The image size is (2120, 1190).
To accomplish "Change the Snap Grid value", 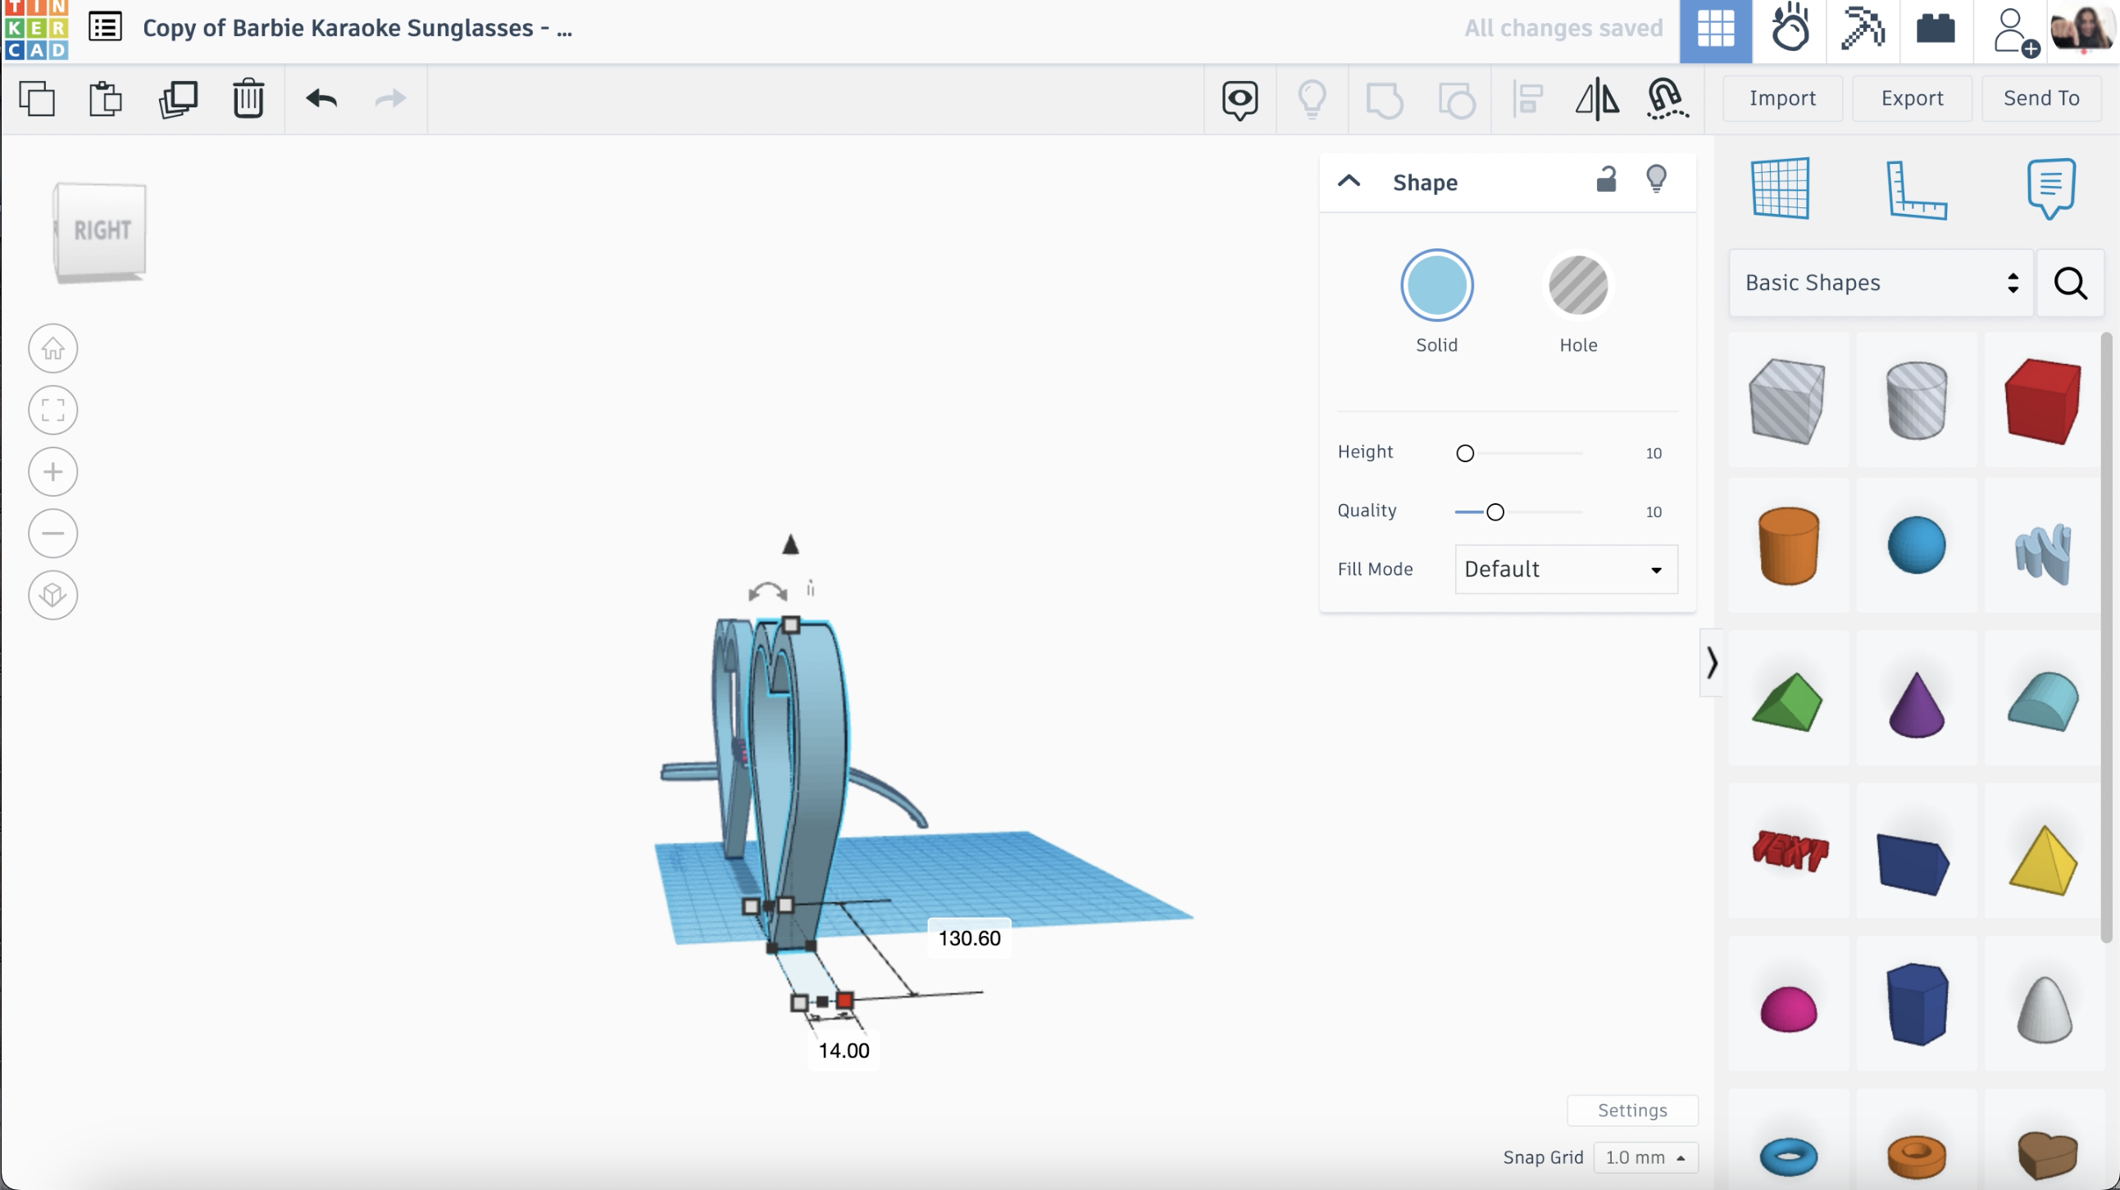I will point(1646,1157).
